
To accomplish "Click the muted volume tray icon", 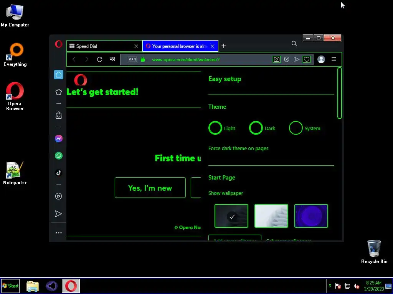I will [x=357, y=286].
